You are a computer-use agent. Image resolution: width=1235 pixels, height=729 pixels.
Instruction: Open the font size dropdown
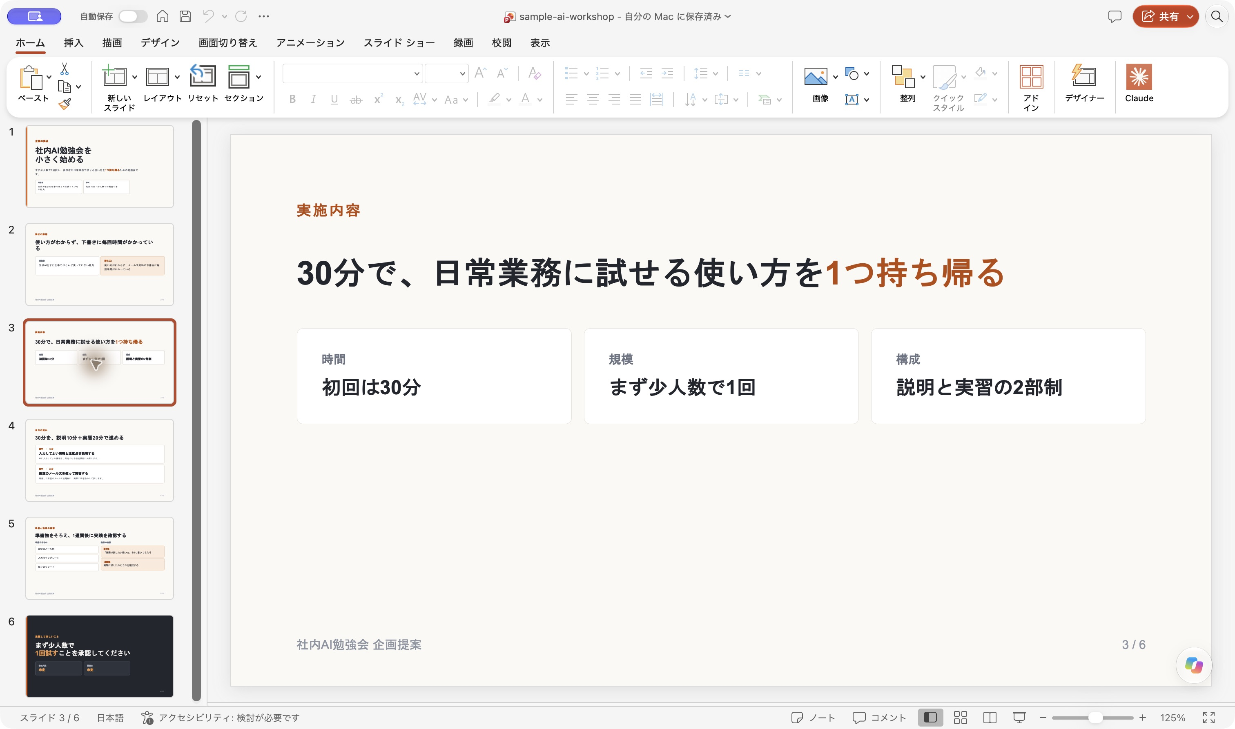[x=462, y=74]
